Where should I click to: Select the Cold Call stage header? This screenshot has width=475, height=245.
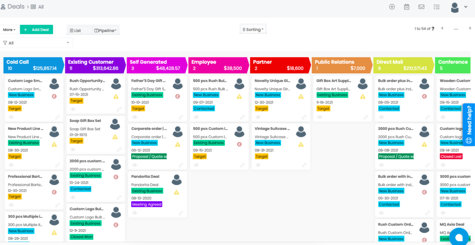tap(33, 65)
